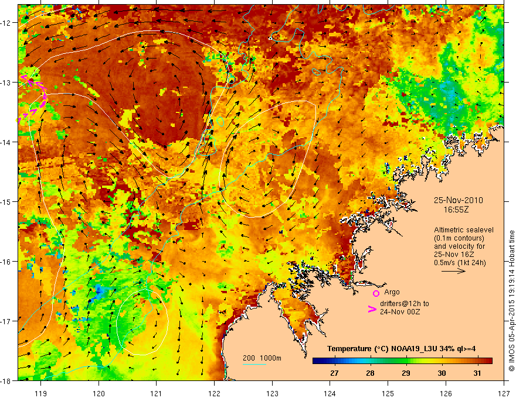Click the '0.5m/s (1kt 24h)' text
Screen dimensions: 516x398
tap(460, 263)
